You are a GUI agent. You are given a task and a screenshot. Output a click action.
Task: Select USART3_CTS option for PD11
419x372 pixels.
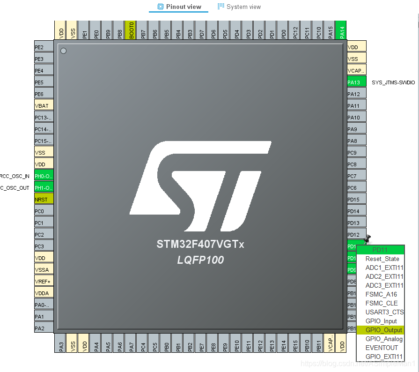pyautogui.click(x=380, y=312)
